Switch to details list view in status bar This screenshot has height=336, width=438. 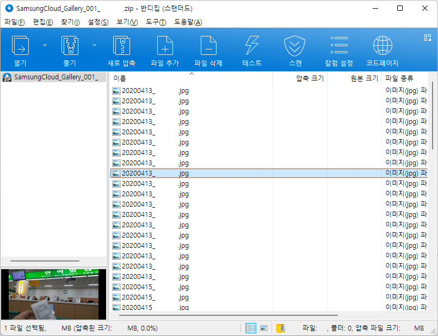pyautogui.click(x=251, y=328)
